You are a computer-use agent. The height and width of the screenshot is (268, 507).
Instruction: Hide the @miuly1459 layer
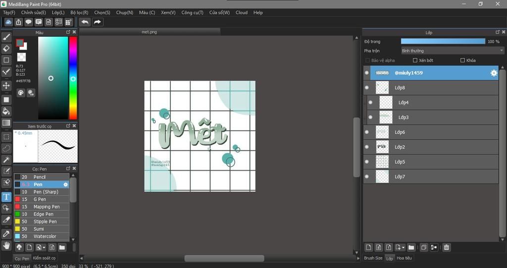pos(367,73)
